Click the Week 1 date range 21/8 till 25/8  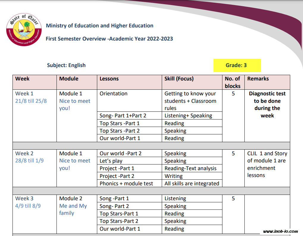pos(31,101)
